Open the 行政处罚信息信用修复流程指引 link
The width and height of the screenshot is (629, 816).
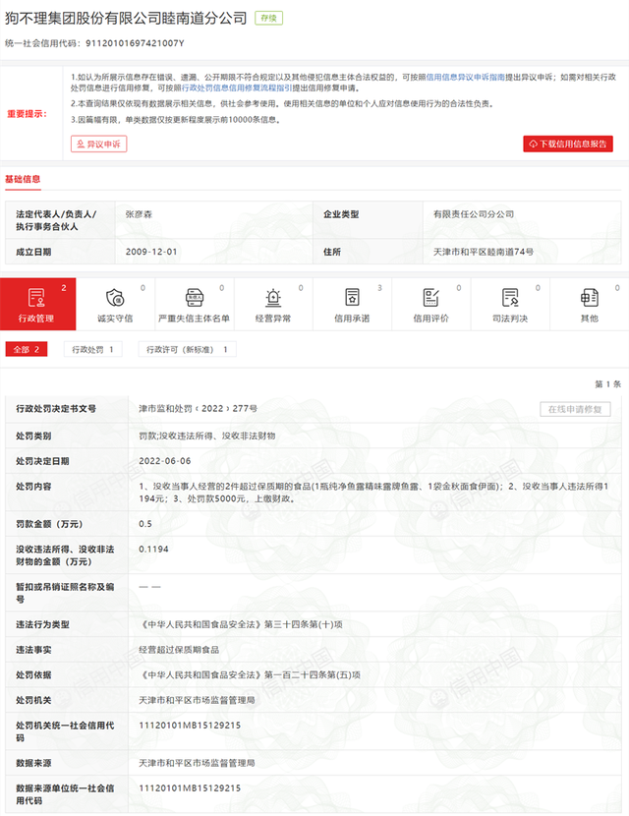point(237,87)
